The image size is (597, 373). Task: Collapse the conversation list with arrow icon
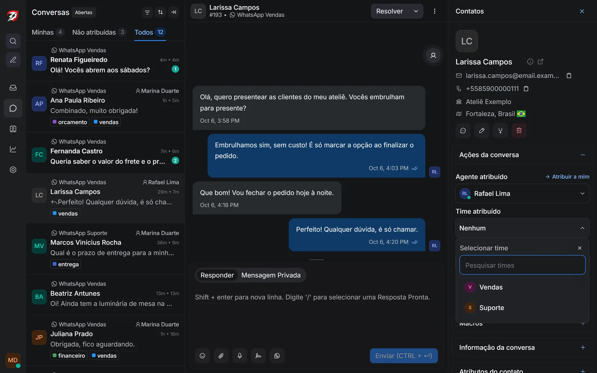(x=174, y=12)
